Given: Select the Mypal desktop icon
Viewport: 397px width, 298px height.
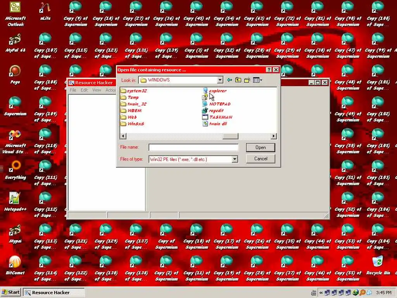Looking at the screenshot, I should point(15,234).
